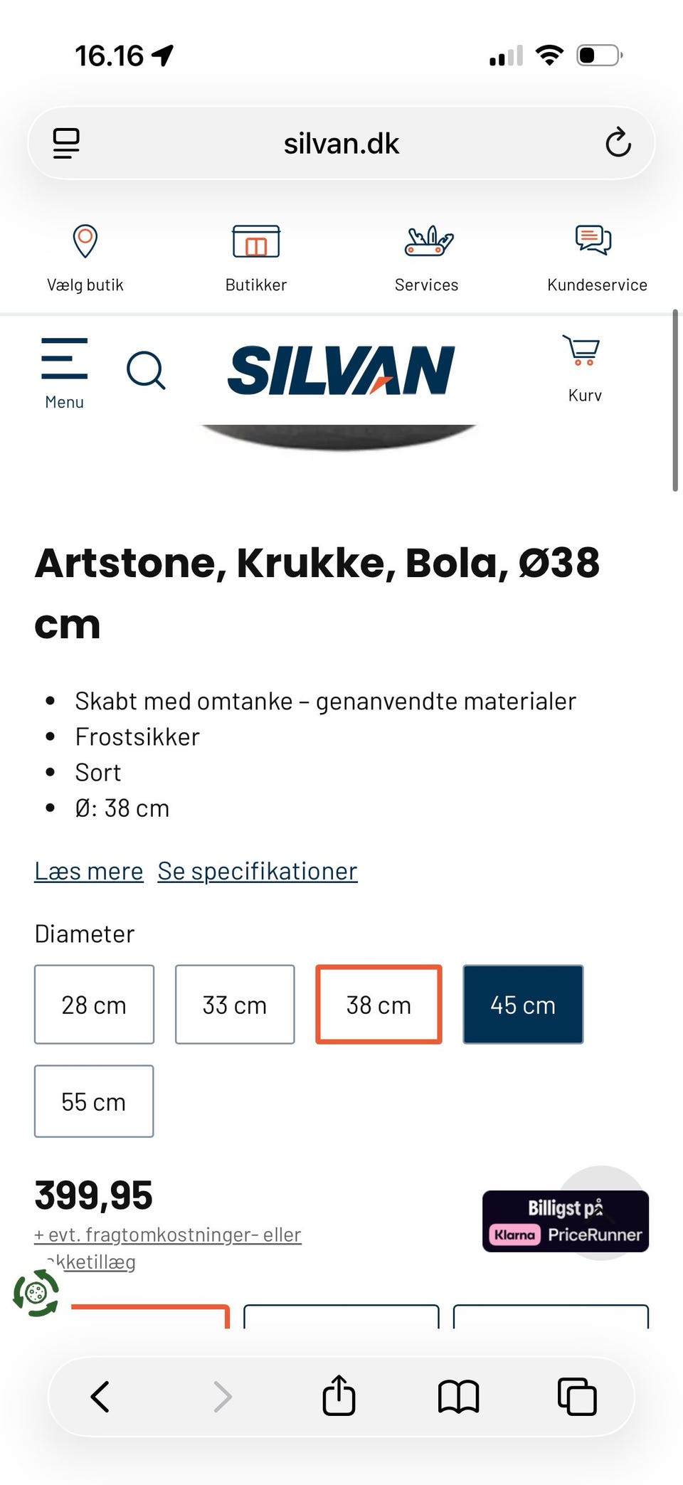Open PriceRunner cheapest price badge
The width and height of the screenshot is (683, 1485).
(565, 1221)
